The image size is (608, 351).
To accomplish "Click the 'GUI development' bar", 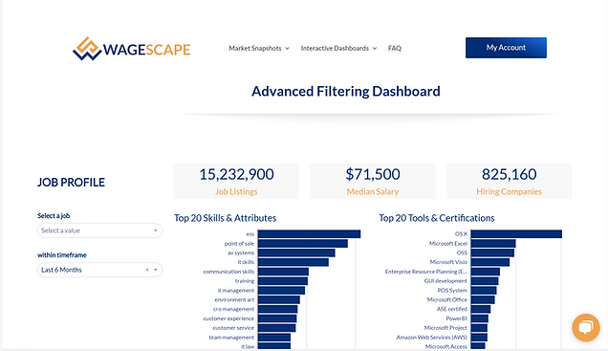I will coord(485,281).
